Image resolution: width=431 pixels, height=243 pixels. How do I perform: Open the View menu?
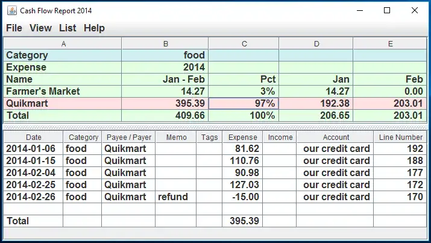point(40,28)
